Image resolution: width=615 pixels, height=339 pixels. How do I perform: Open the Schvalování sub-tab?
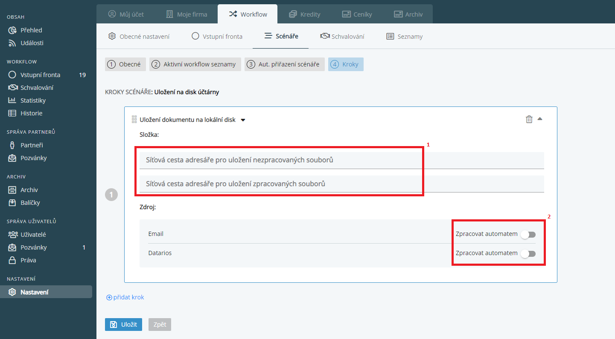coord(342,36)
